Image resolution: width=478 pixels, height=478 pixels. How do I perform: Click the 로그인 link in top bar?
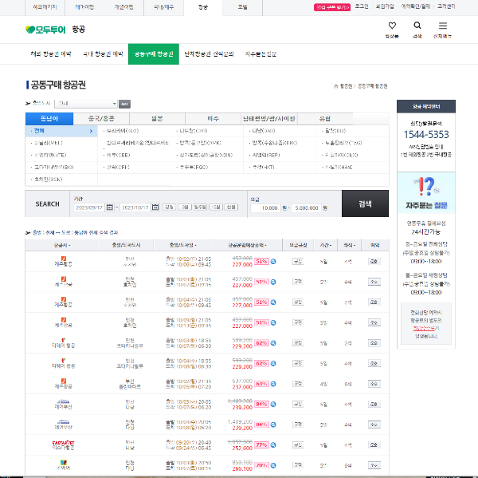coord(362,6)
